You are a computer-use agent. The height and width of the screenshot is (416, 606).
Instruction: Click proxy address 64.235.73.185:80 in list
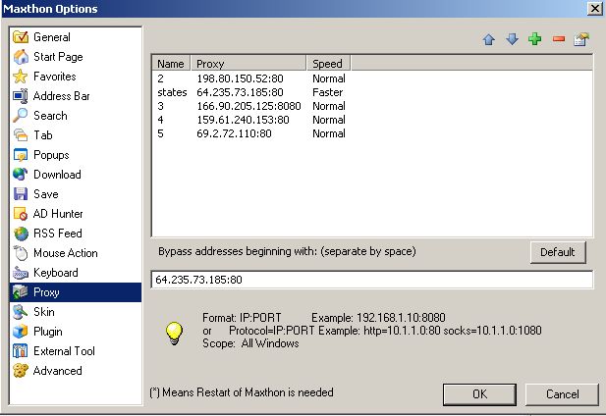pyautogui.click(x=240, y=92)
